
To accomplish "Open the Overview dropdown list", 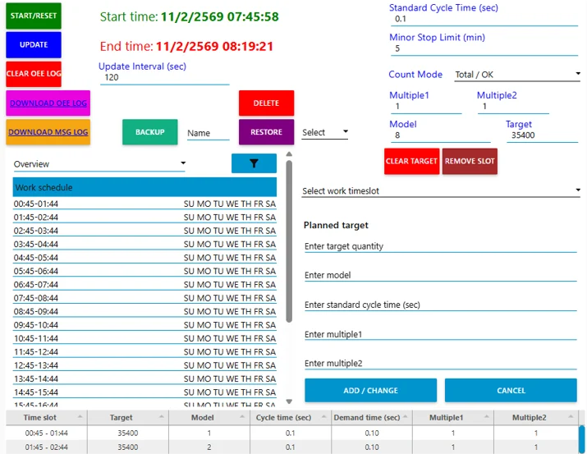I will click(x=99, y=164).
